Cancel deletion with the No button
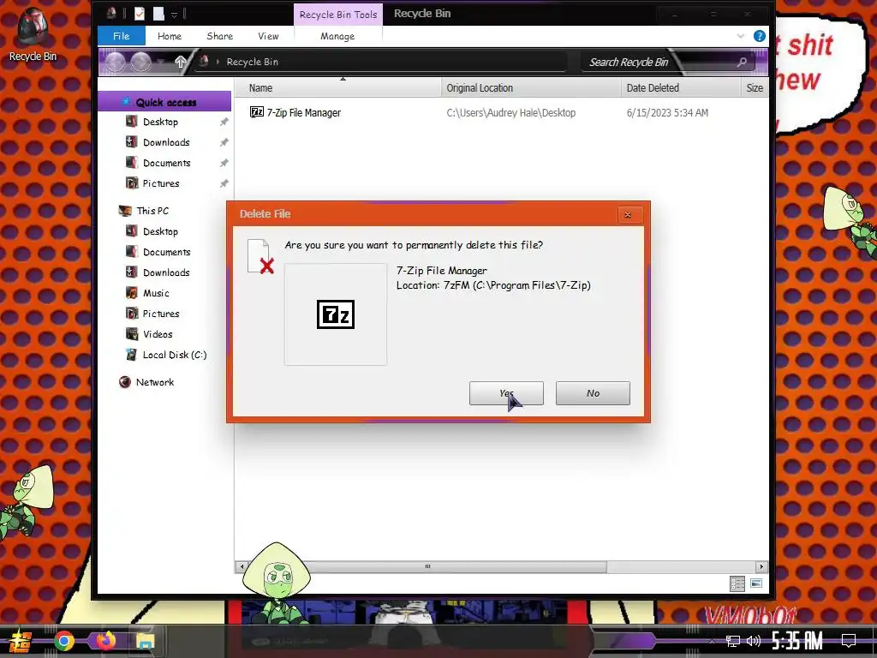Image resolution: width=877 pixels, height=658 pixels. [593, 393]
